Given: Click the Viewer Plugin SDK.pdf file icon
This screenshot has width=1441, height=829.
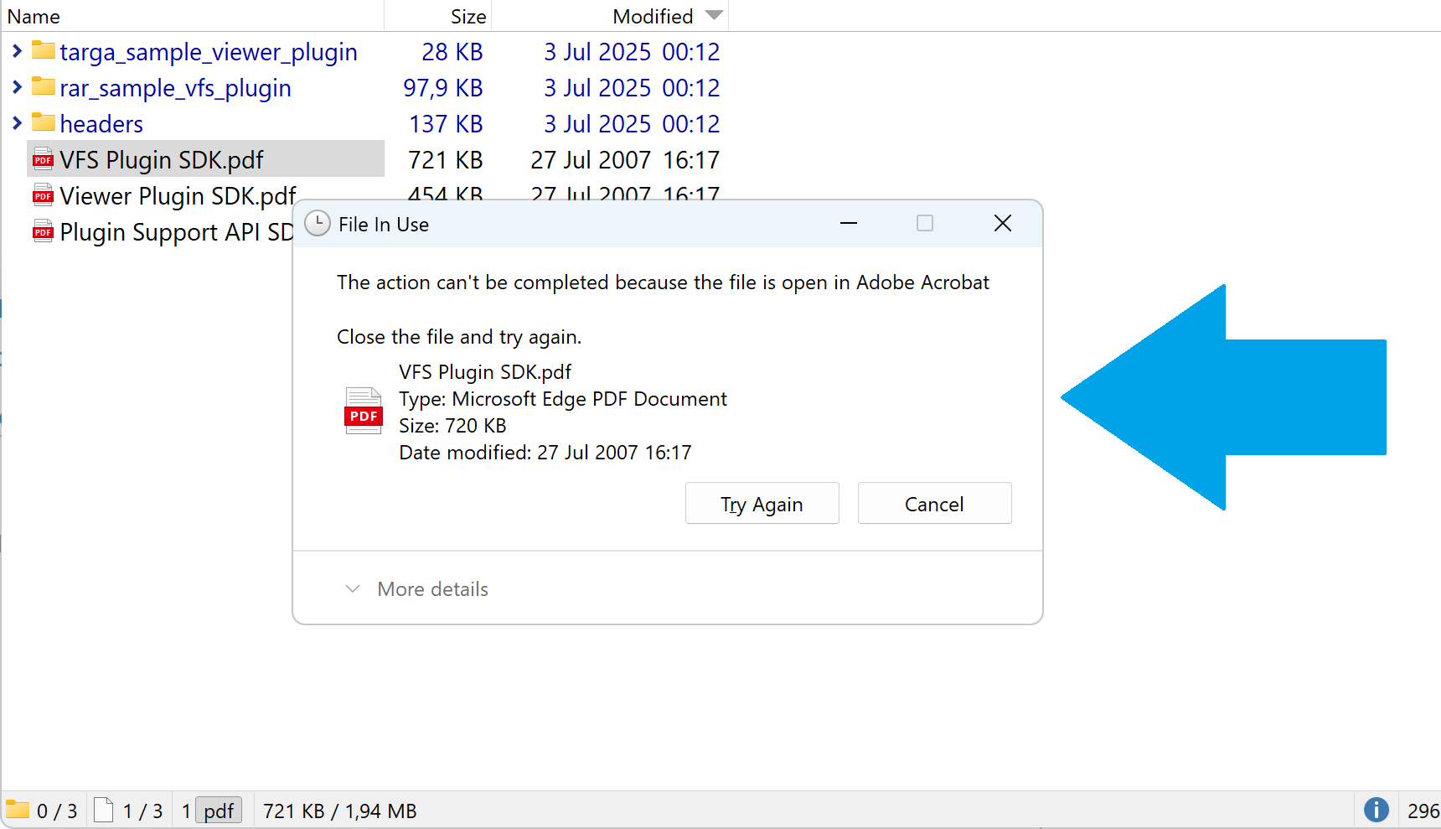Looking at the screenshot, I should [43, 195].
